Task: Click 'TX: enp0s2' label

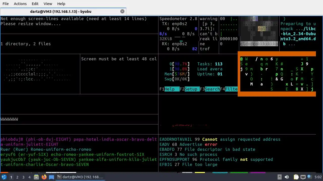Action: (174, 24)
